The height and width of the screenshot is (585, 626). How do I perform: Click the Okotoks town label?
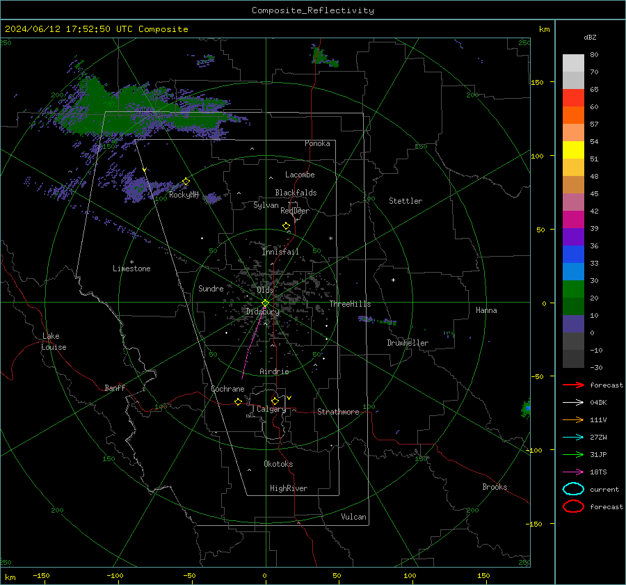click(x=278, y=464)
